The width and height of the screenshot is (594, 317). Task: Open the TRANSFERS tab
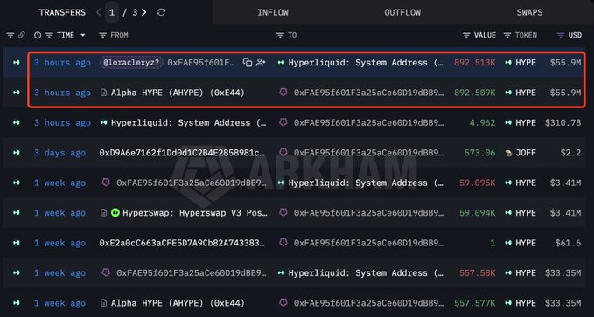tap(62, 12)
